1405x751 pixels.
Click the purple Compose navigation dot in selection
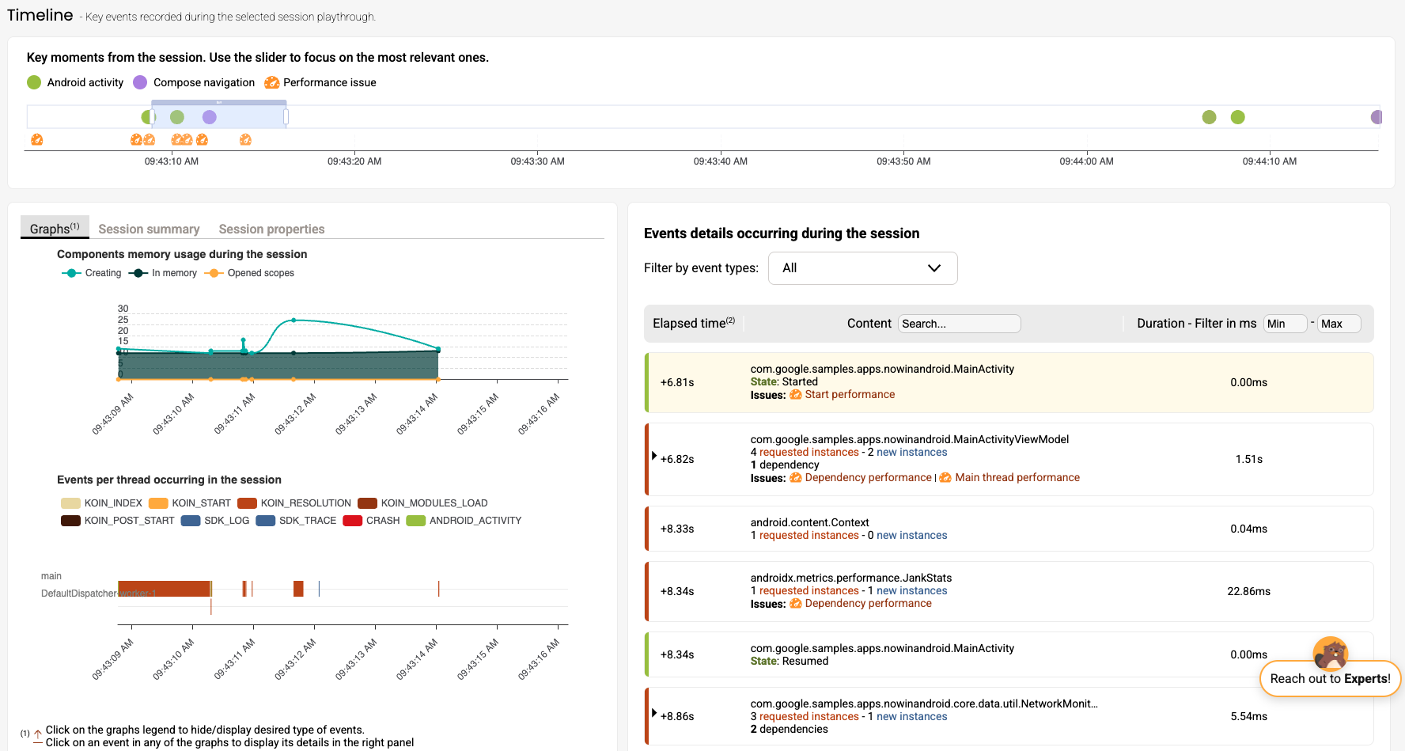tap(209, 117)
